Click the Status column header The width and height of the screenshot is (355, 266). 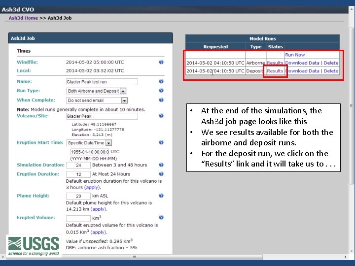point(275,47)
